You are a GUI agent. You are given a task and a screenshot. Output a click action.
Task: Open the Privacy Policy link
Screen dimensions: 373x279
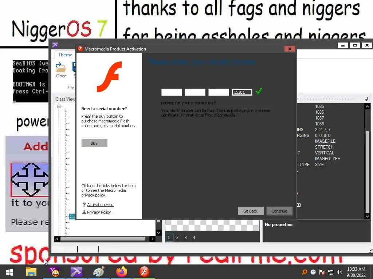(x=99, y=212)
